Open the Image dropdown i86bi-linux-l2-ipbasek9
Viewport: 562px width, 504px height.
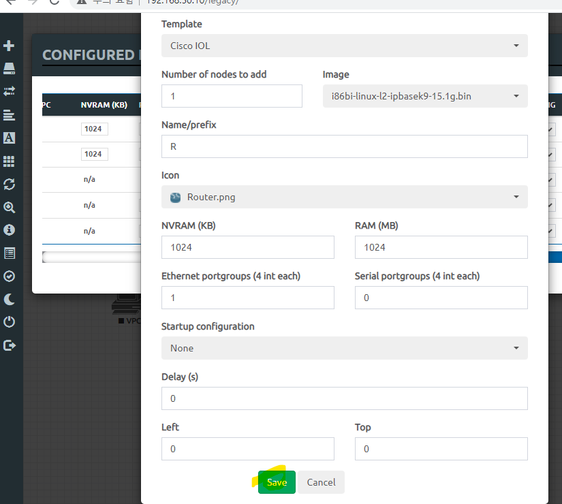pyautogui.click(x=425, y=96)
